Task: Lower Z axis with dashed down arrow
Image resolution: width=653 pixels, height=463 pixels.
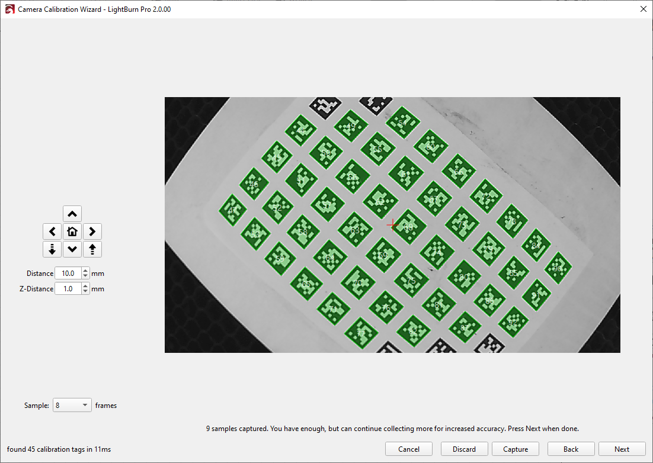Action: [x=52, y=249]
